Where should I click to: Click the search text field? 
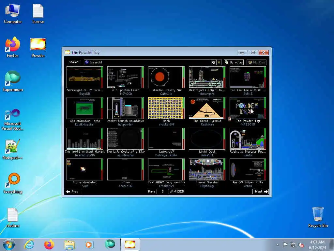147,62
